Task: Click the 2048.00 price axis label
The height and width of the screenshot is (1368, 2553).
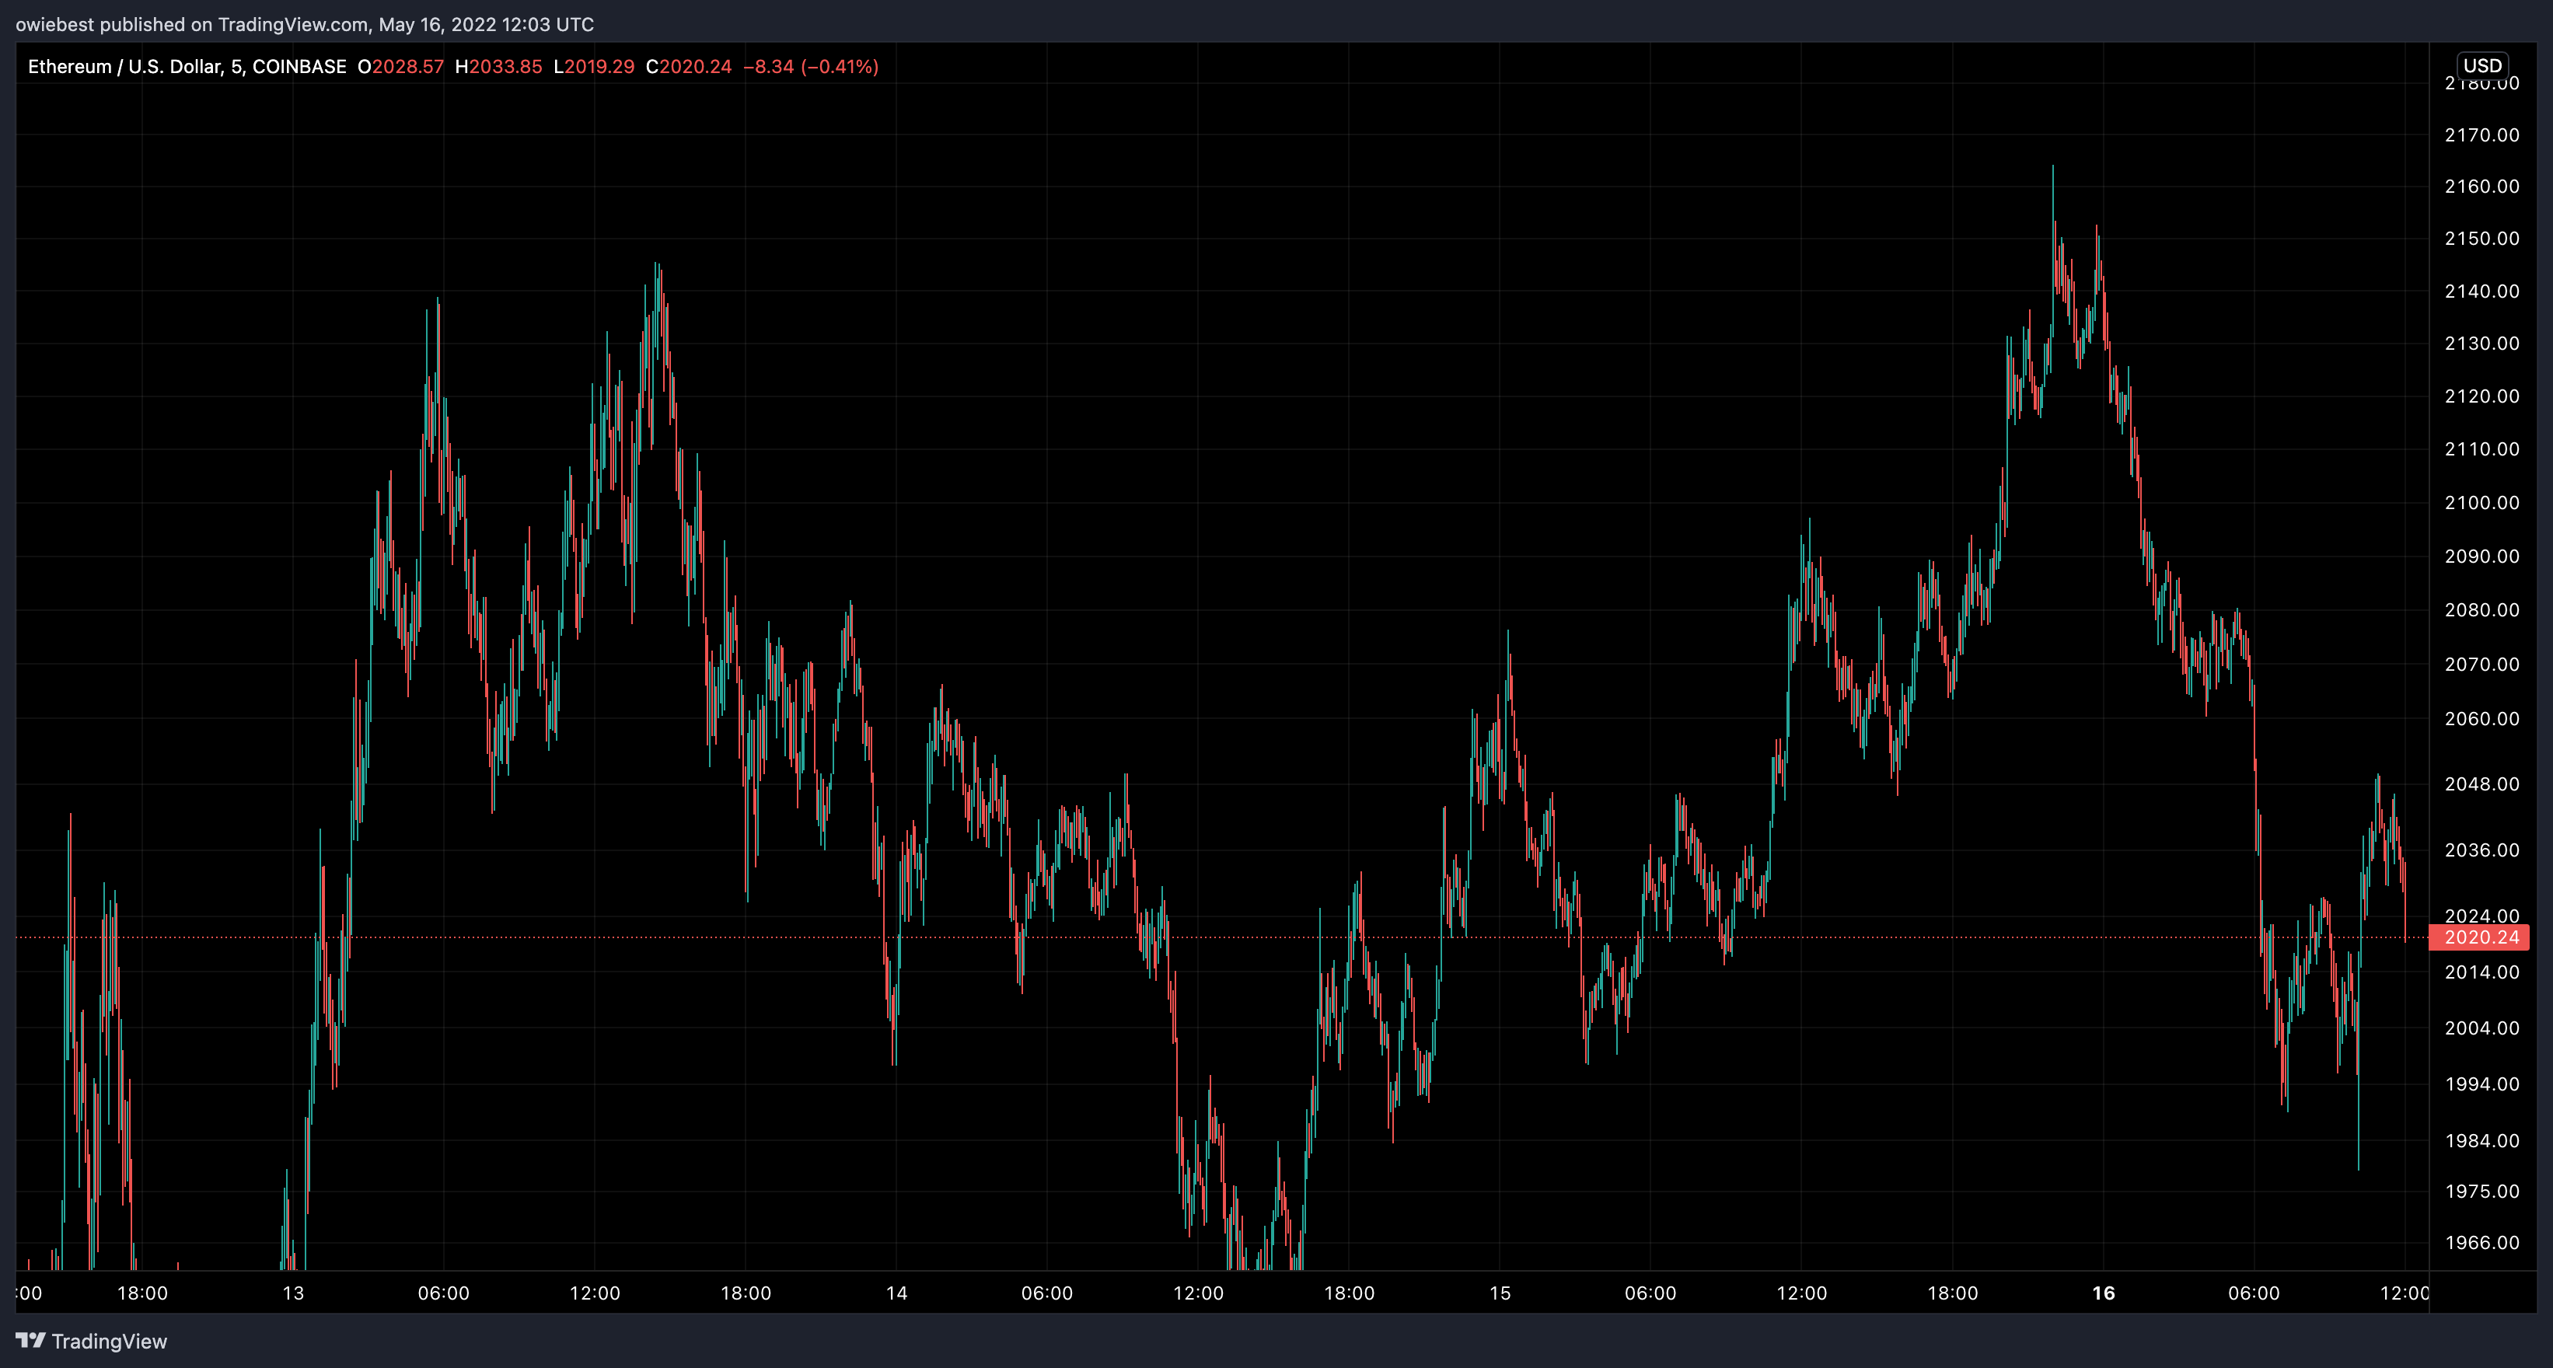Action: (2481, 783)
